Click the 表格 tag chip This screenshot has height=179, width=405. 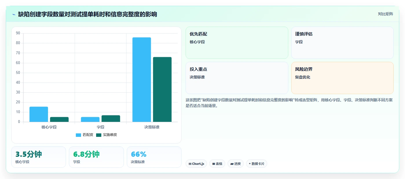point(217,164)
